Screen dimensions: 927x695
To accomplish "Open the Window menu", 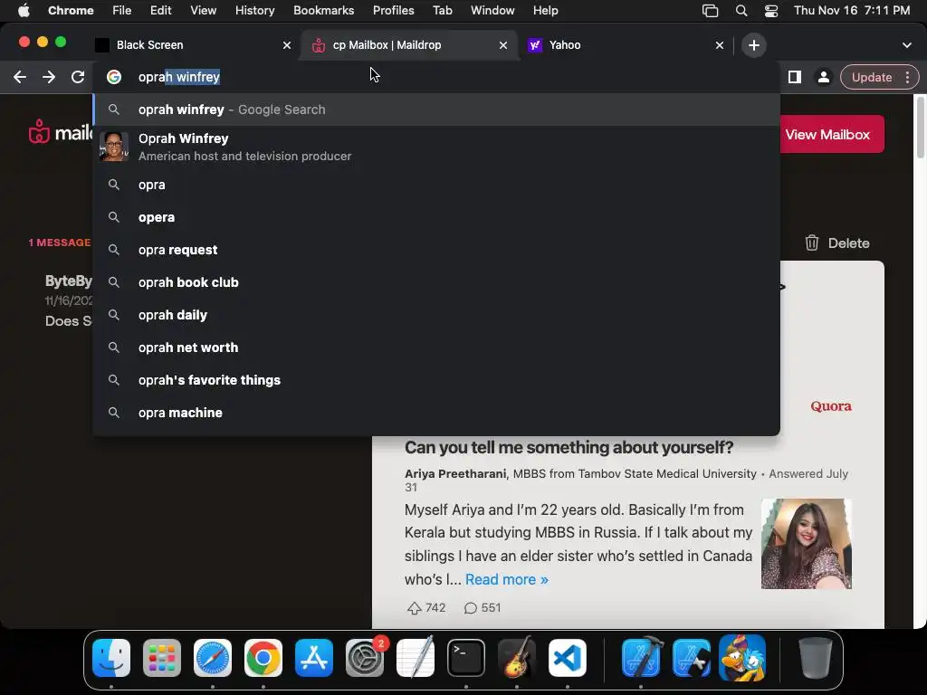I will pos(492,10).
